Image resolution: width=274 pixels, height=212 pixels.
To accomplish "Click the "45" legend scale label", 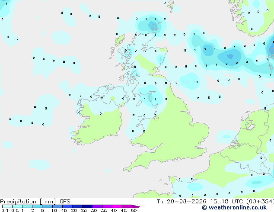I will point(124,210).
